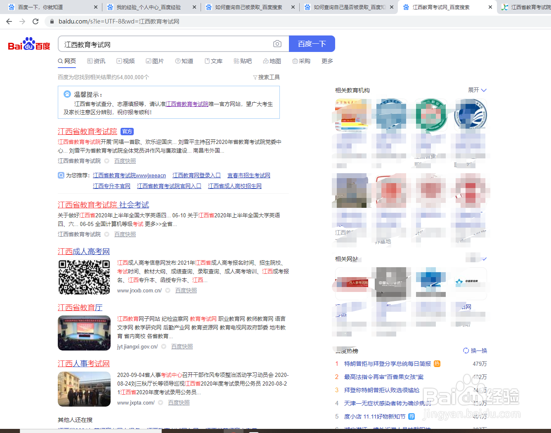Select the 知道 search category

tap(184, 61)
